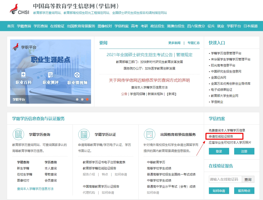Image resolution: width=263 pixels, height=200 pixels.
Task: Click the 学籍学历查询 document search icon
Action: [18, 135]
